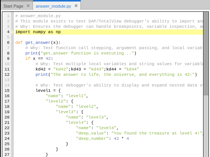This screenshot has width=210, height=157.
Task: Click the current-line arrow marker at line 4
Action: pos(12,32)
